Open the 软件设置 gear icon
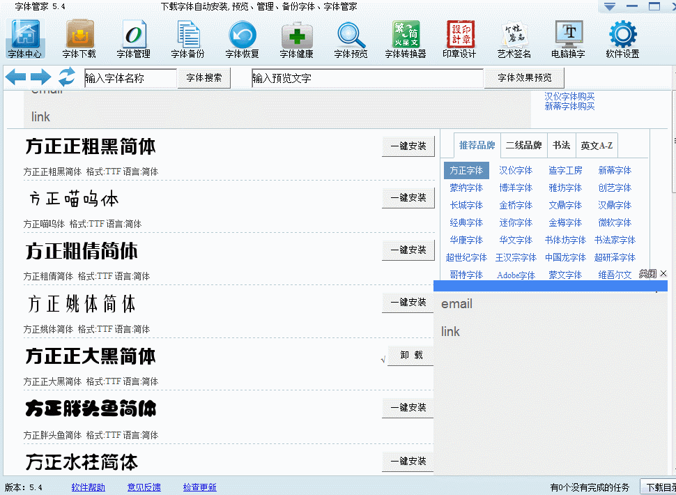The image size is (676, 495). [x=622, y=38]
